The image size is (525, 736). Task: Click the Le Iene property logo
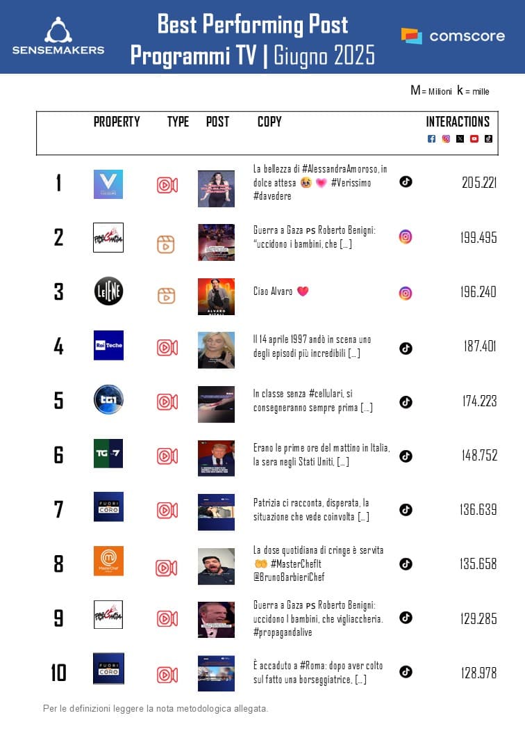[x=108, y=291]
